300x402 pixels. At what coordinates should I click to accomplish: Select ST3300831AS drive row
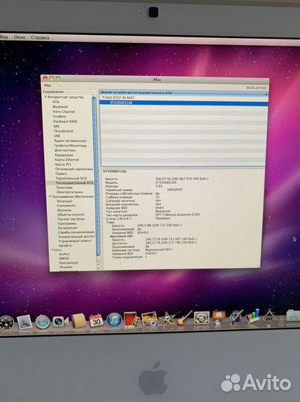pos(184,103)
